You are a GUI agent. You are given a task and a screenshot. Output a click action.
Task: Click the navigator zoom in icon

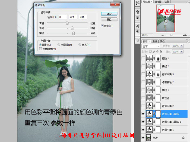tap(185, 35)
